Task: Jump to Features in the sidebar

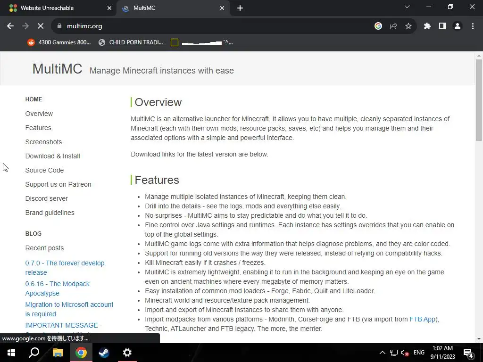Action: click(x=38, y=128)
